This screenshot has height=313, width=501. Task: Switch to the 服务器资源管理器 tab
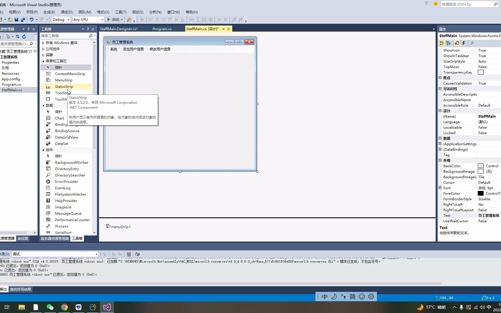[x=55, y=239]
